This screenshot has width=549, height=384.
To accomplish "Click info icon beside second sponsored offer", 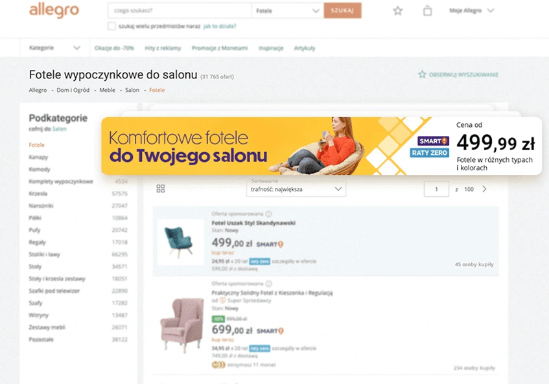I will tap(268, 284).
